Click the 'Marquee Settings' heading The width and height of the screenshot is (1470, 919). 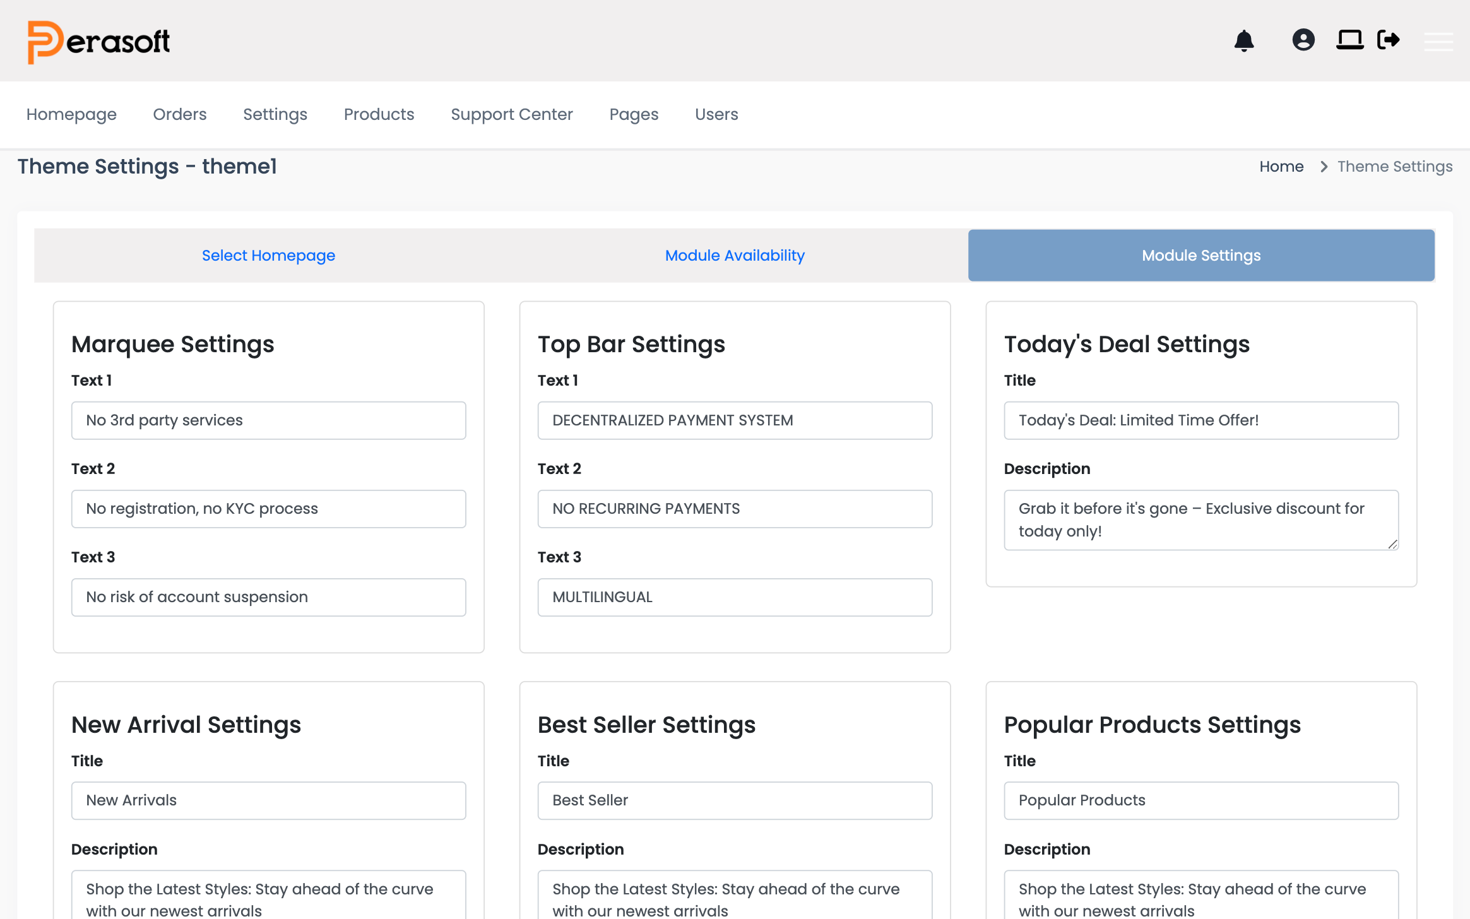coord(173,345)
